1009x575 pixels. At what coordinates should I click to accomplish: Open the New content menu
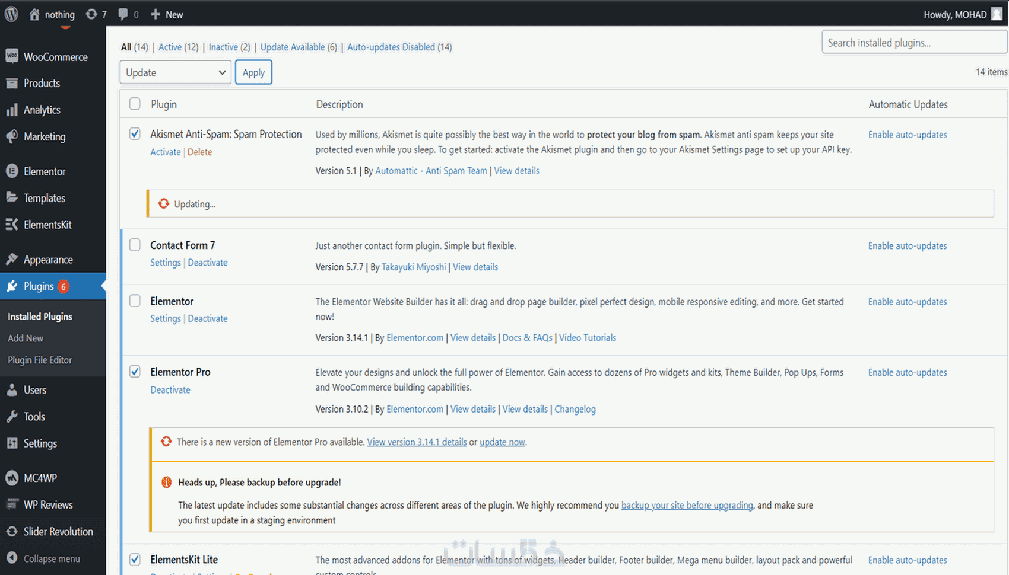(167, 14)
